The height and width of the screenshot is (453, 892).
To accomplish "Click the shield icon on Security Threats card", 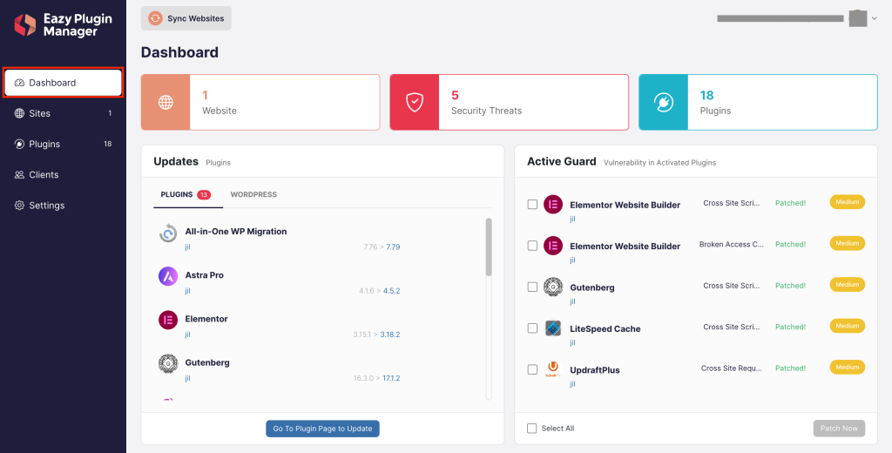I will point(414,103).
